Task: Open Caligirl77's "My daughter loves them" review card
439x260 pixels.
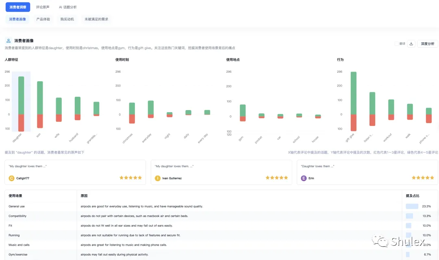Action: pyautogui.click(x=75, y=172)
